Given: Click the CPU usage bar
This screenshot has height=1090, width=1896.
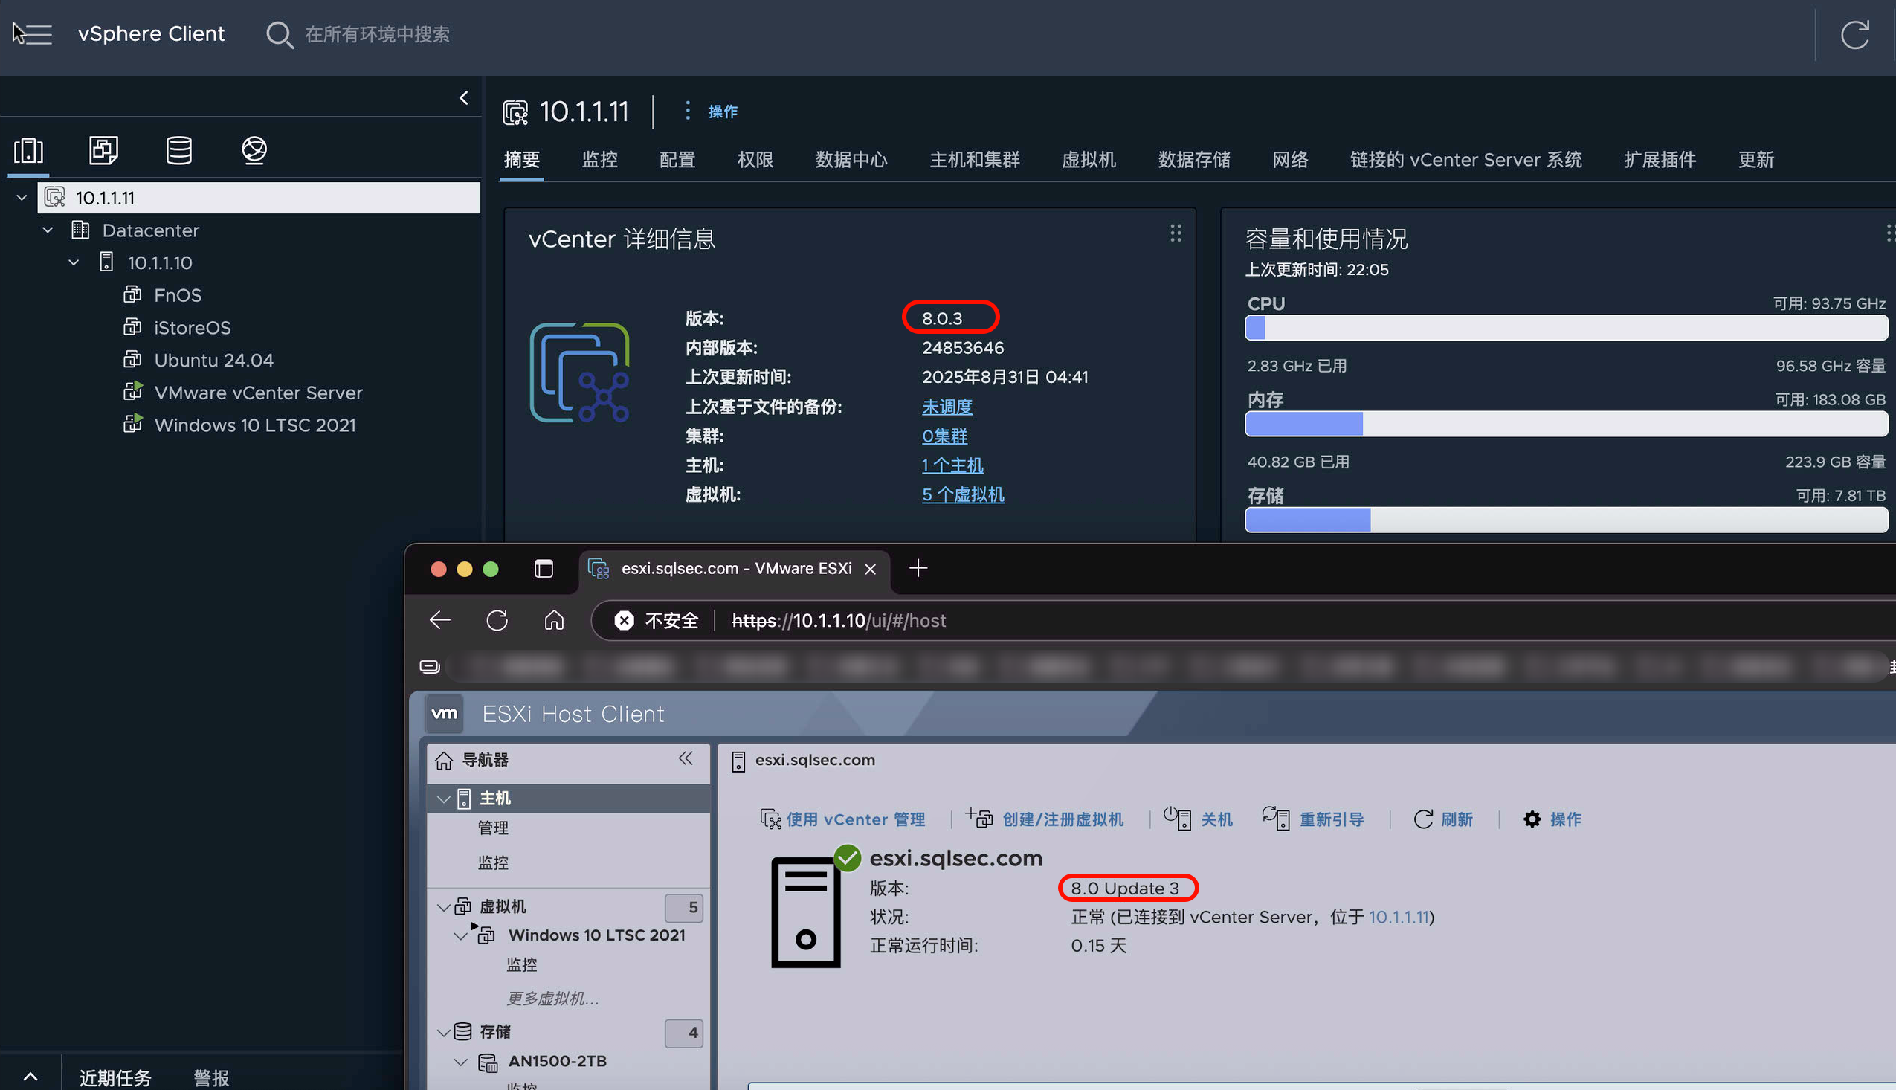Looking at the screenshot, I should tap(1566, 327).
